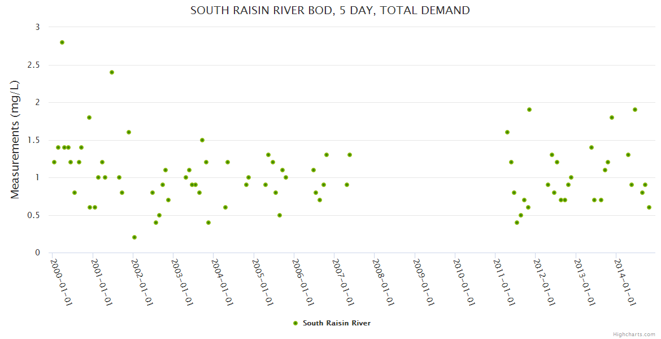The height and width of the screenshot is (339, 661).
Task: Click the chart title South Raisin River BOD
Action: [330, 10]
